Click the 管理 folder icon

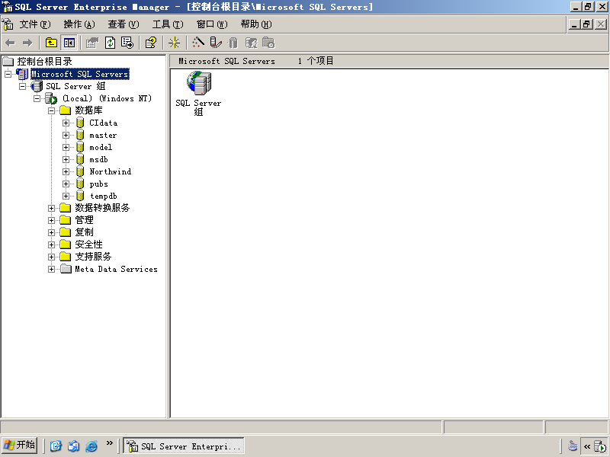point(66,220)
